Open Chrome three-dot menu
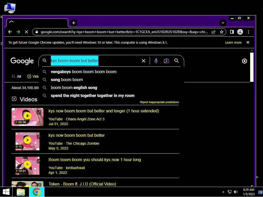Viewport: 263px width, 197px height. 248,32
